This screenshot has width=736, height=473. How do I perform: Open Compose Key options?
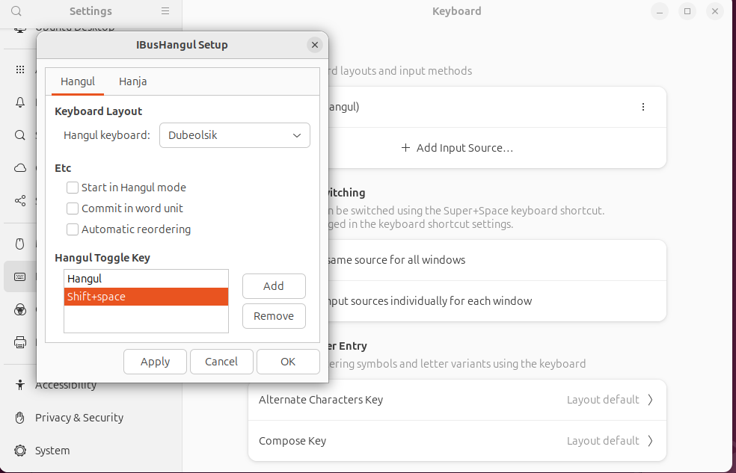pyautogui.click(x=457, y=441)
